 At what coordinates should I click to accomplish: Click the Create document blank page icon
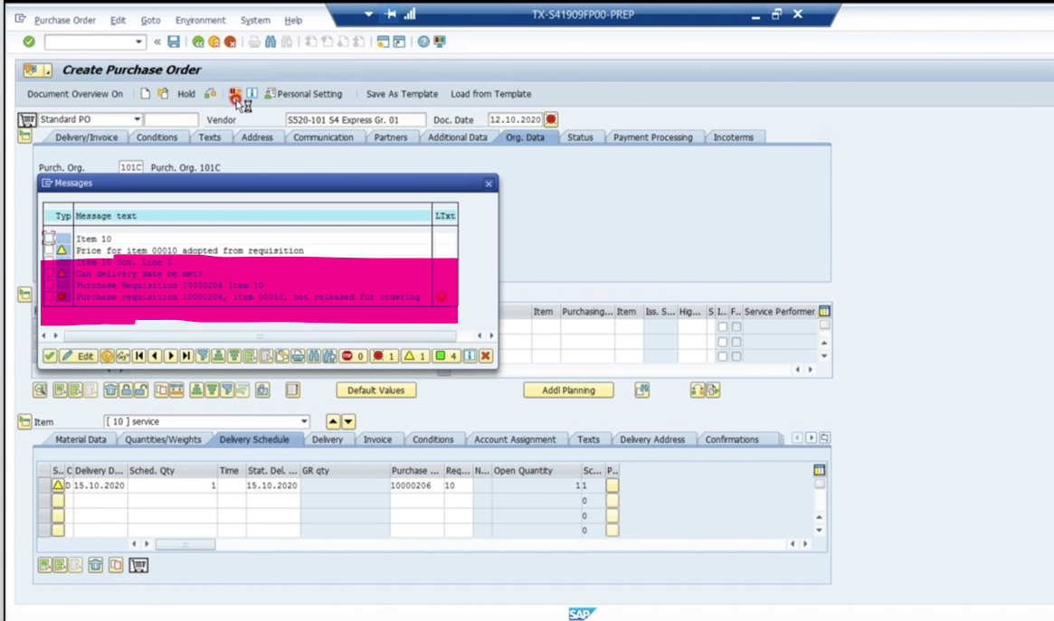145,93
